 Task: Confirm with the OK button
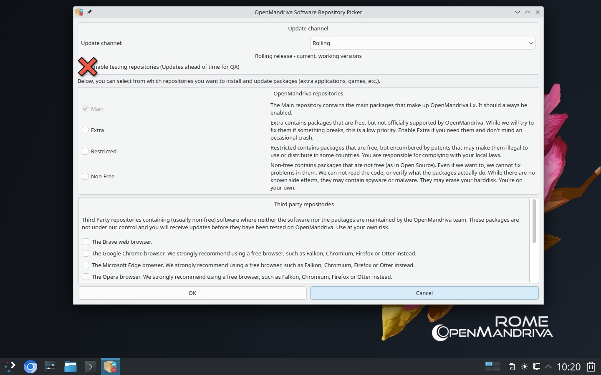click(192, 293)
